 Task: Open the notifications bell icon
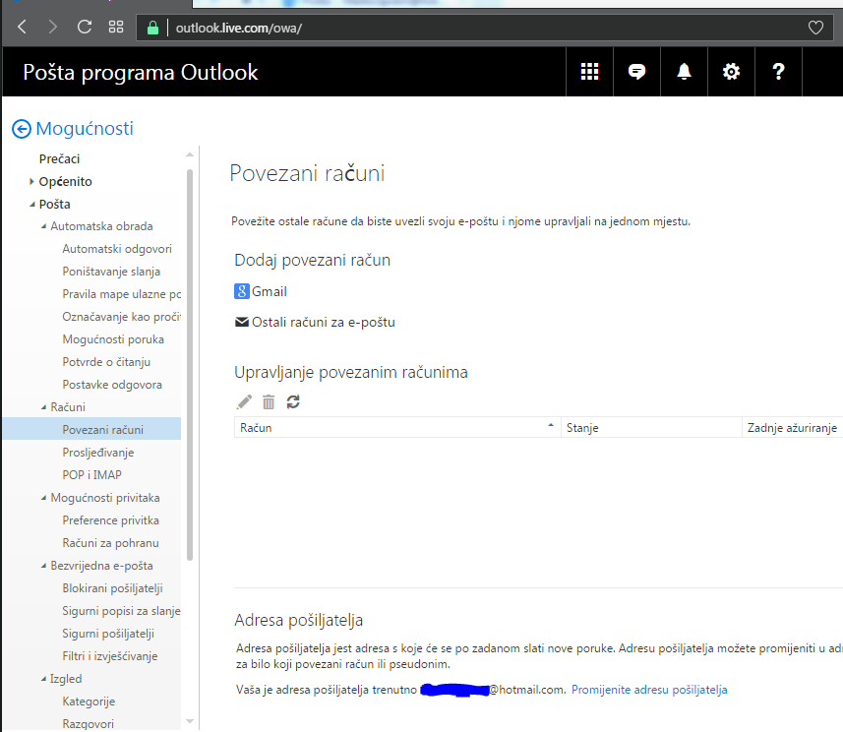[684, 72]
